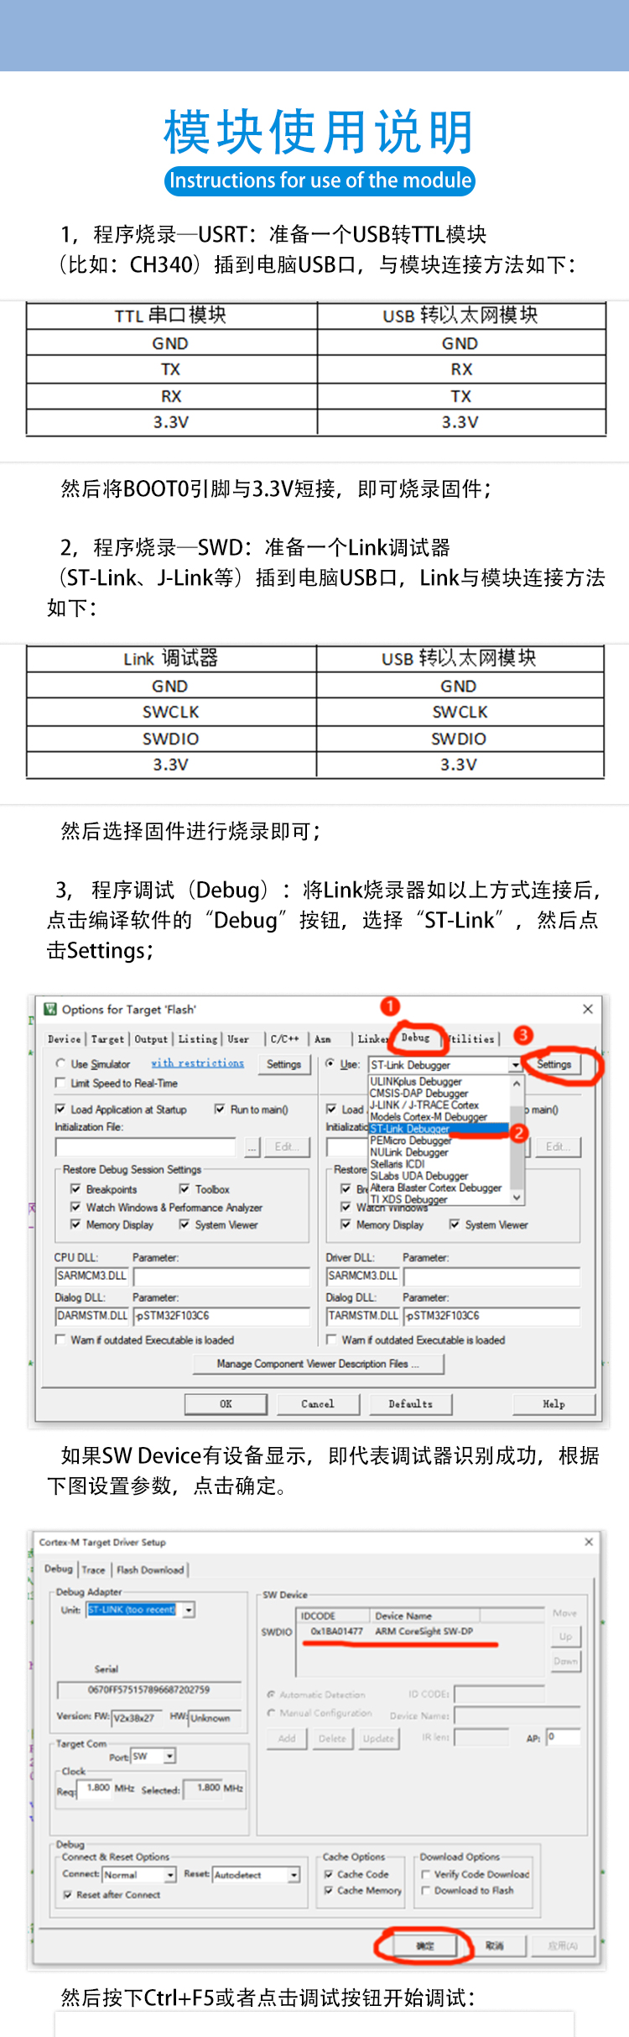
Task: Switch to the Flash Download tab
Action: coord(150,1570)
